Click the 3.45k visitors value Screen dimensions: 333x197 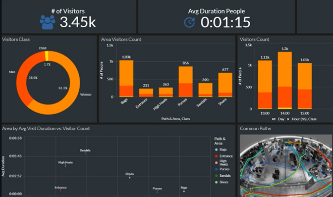click(x=78, y=22)
